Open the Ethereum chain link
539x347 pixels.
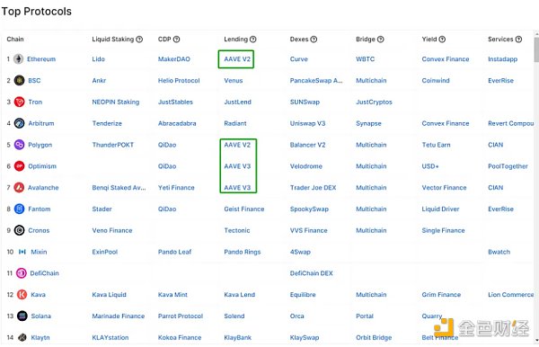click(x=41, y=59)
